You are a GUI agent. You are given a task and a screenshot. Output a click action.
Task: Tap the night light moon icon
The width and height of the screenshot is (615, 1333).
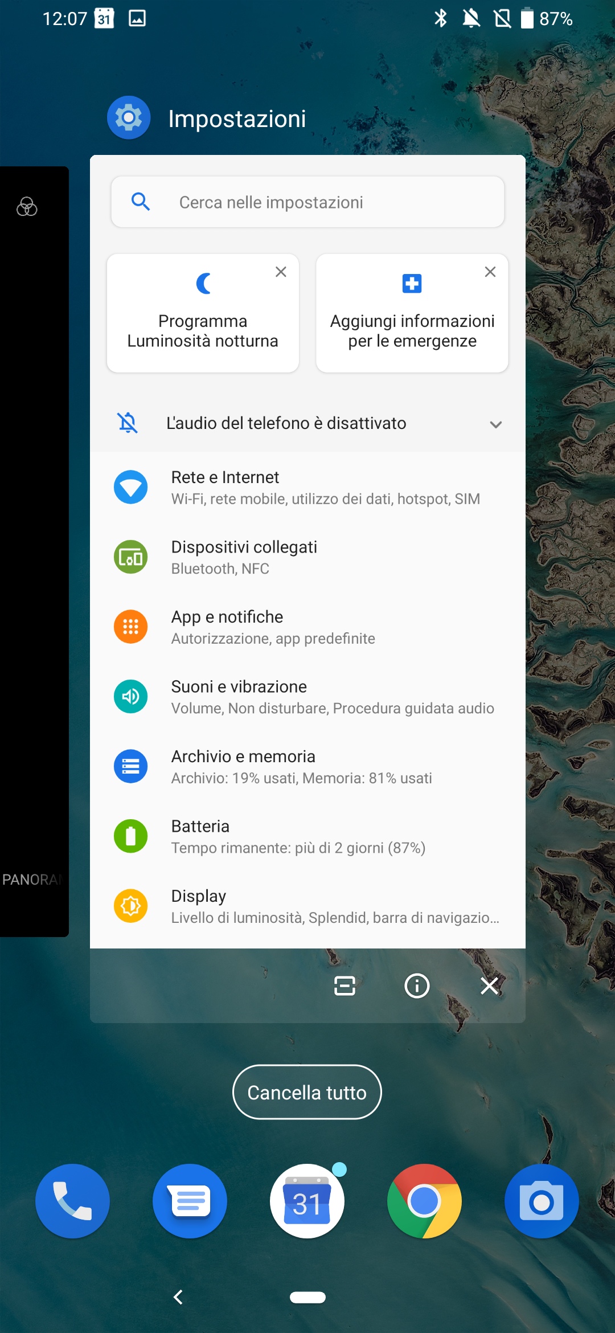[203, 283]
